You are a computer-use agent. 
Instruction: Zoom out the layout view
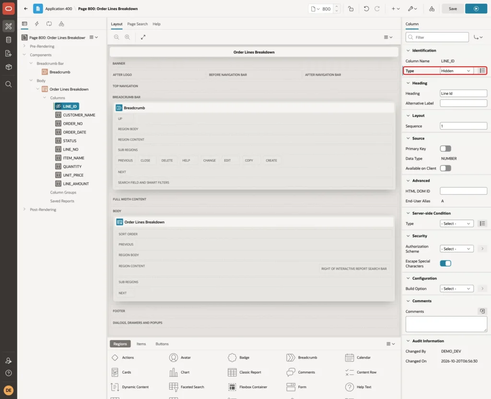pyautogui.click(x=117, y=37)
